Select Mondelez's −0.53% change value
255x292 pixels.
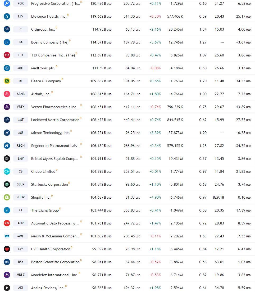(155, 275)
